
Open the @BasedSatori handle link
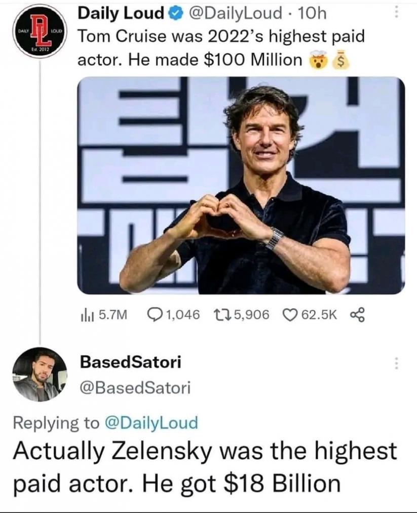[x=134, y=388]
